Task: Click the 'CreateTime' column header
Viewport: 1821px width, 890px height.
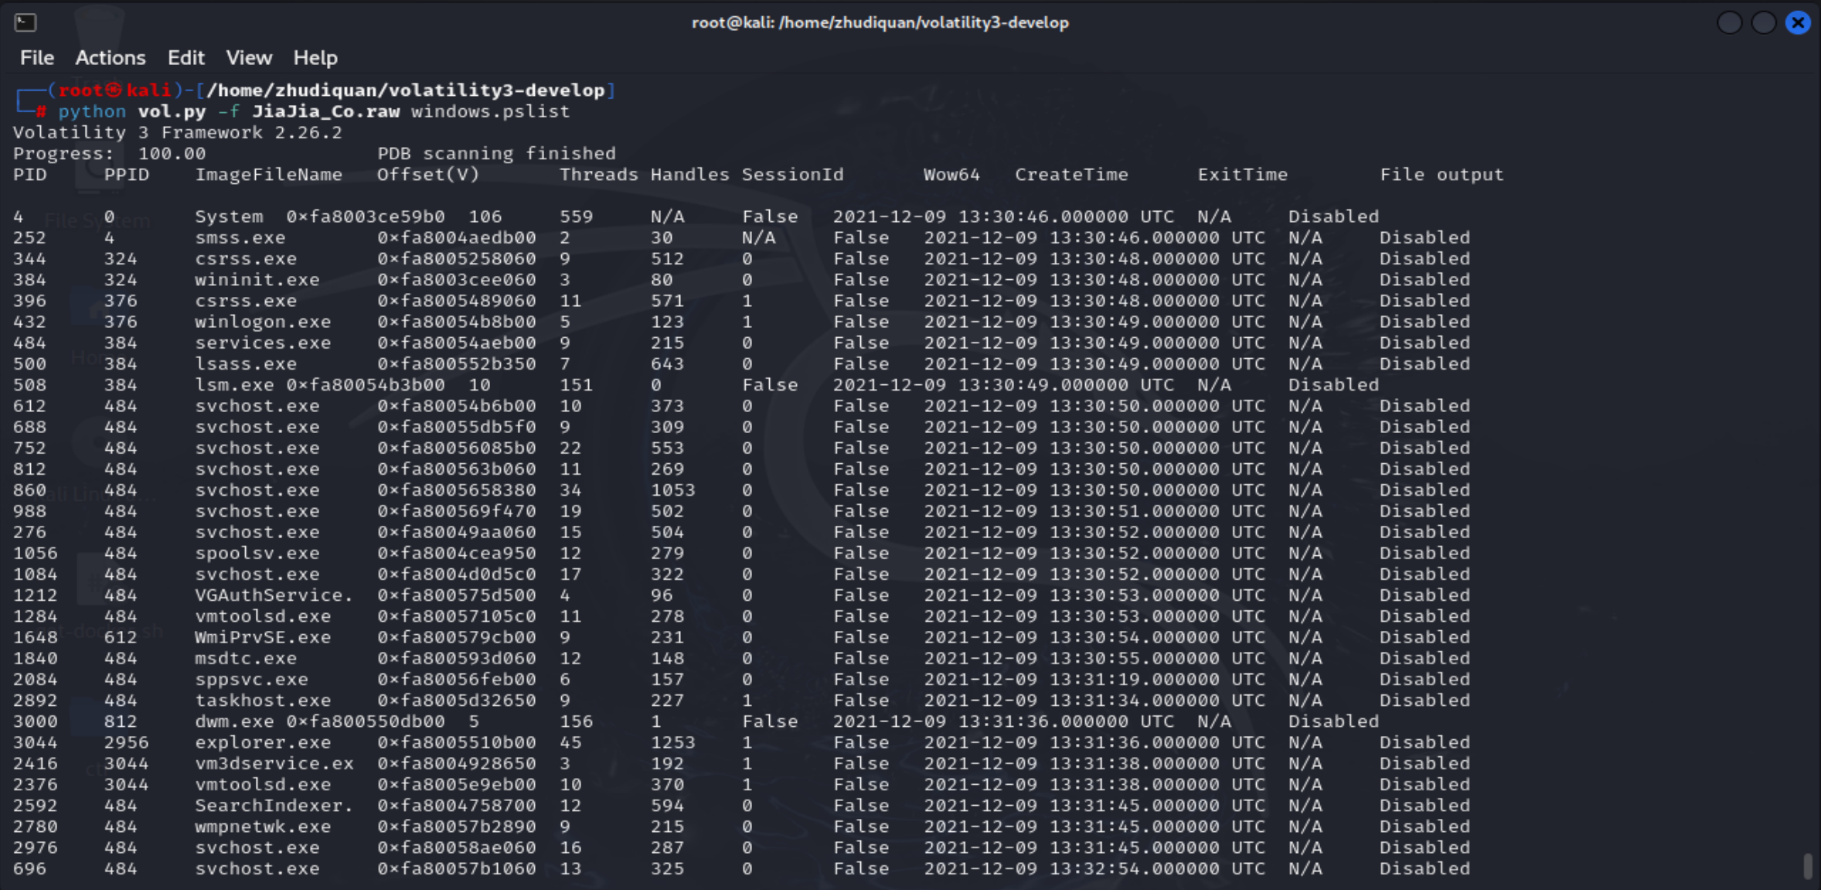Action: pos(1071,175)
